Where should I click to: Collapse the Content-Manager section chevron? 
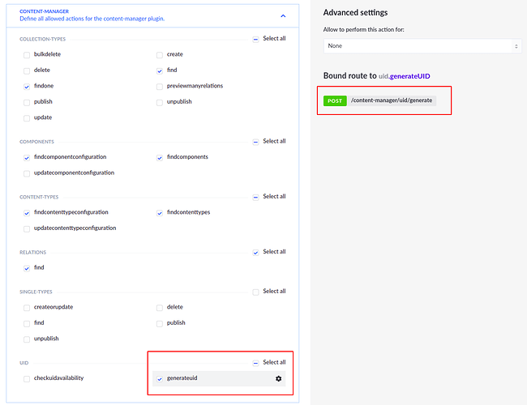point(282,15)
